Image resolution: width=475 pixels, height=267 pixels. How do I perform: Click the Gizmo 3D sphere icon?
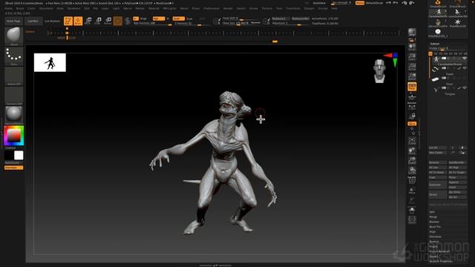pos(118,21)
